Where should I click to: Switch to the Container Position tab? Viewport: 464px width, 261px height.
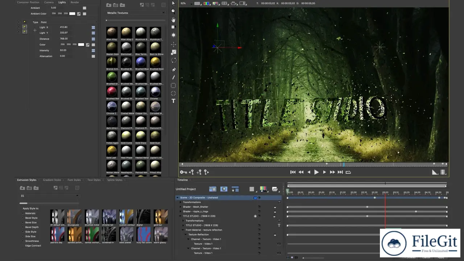tap(28, 2)
